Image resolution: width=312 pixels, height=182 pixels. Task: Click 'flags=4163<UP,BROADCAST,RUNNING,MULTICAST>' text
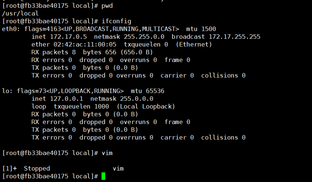pyautogui.click(x=102, y=29)
